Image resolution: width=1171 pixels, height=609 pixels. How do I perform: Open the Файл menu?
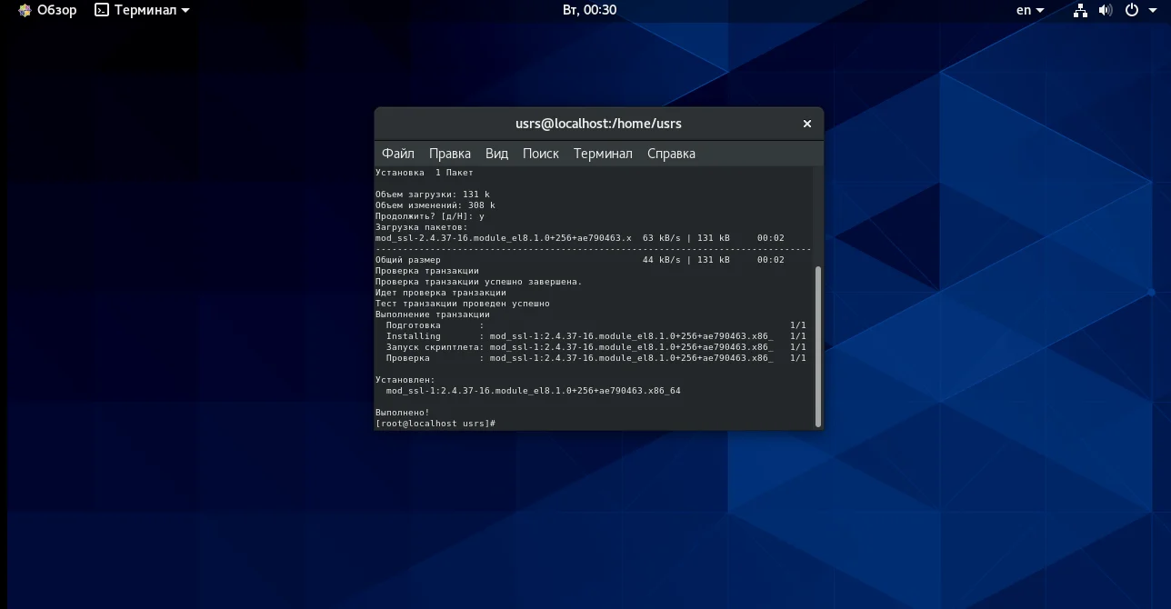click(x=397, y=154)
